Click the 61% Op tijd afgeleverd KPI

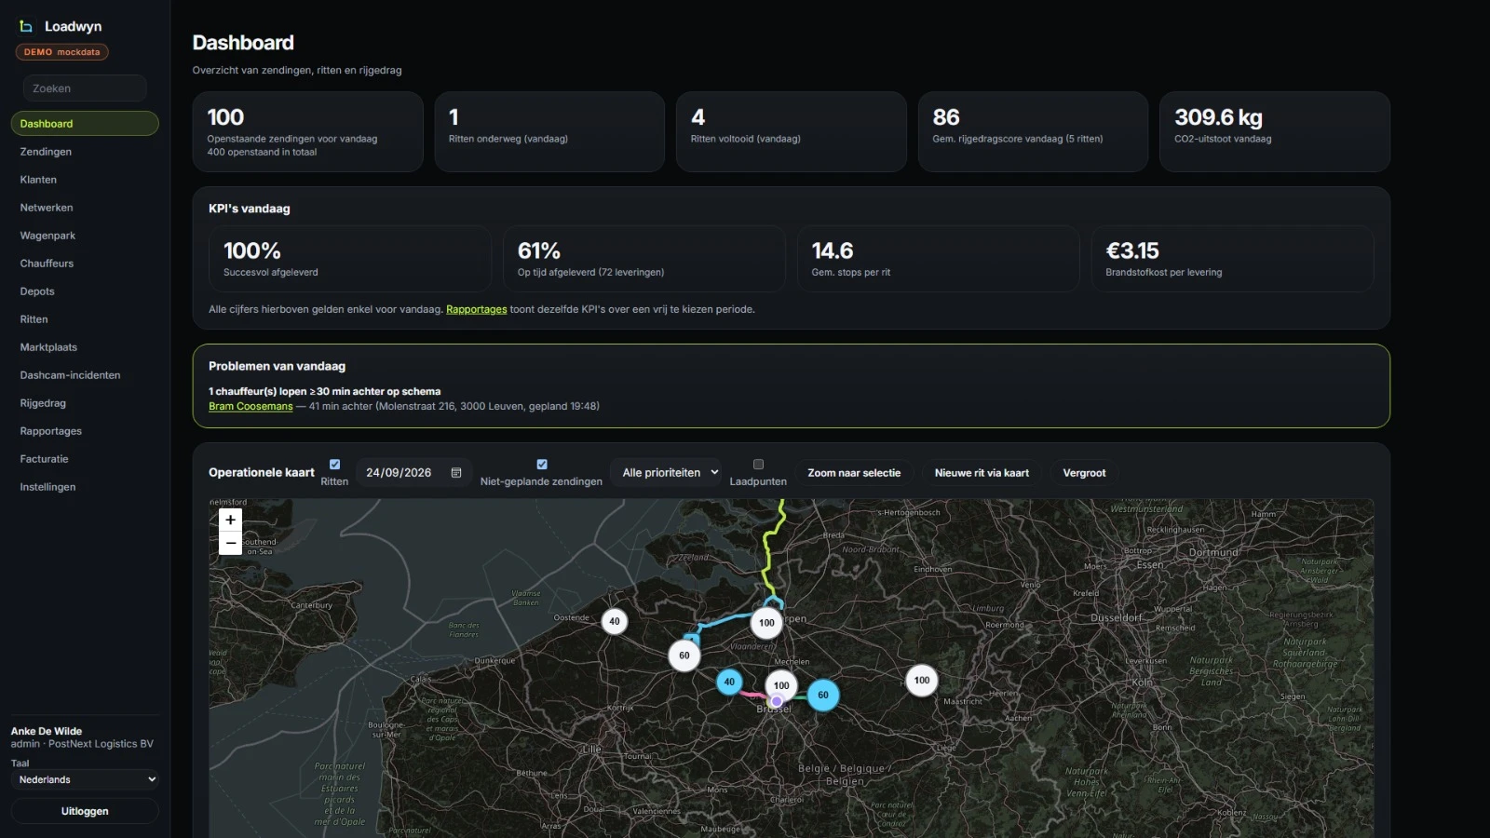(x=644, y=259)
